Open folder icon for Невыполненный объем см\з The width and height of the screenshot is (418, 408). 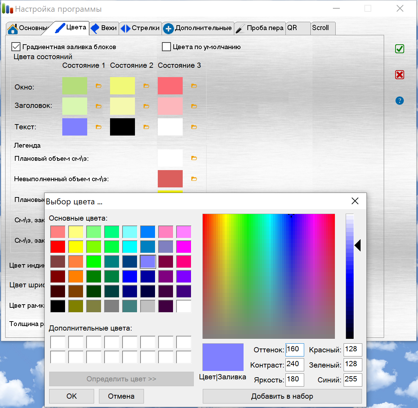click(194, 179)
